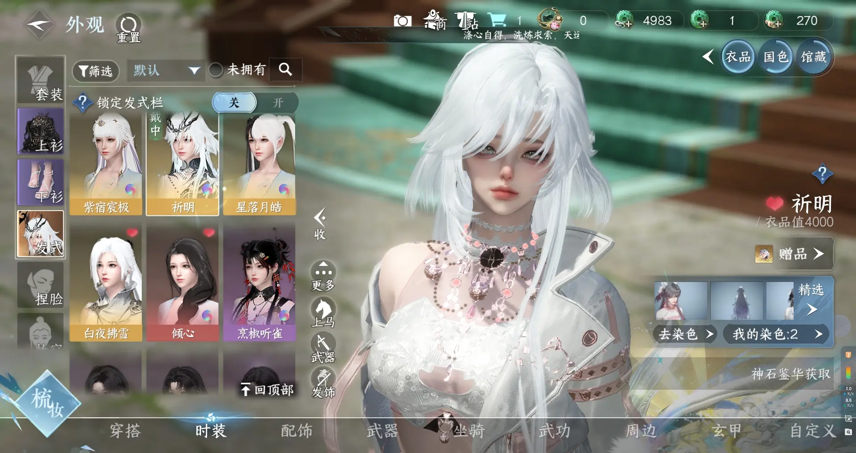Click 神石鉴华获取 obtain link
The image size is (856, 453).
[791, 374]
